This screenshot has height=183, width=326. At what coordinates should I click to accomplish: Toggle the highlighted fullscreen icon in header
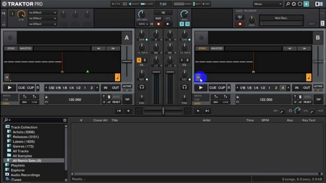coord(306,4)
